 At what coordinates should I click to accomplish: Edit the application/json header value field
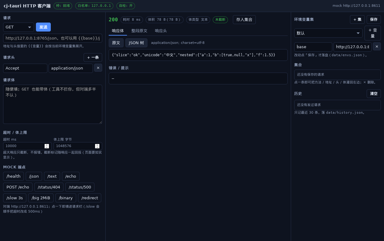pos(71,68)
